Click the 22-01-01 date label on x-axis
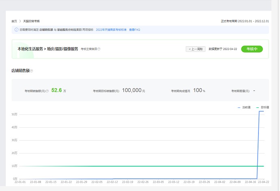The width and height of the screenshot is (280, 191). 20,182
